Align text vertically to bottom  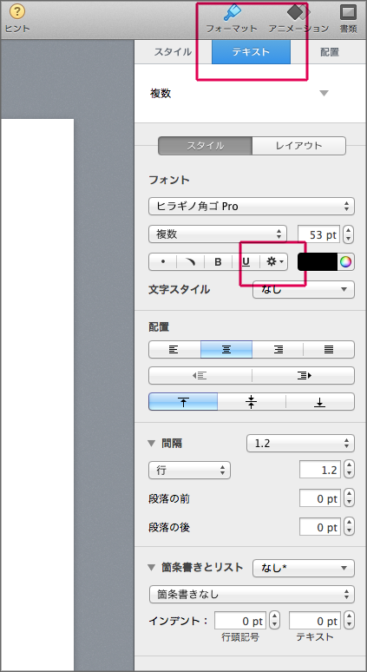320,402
